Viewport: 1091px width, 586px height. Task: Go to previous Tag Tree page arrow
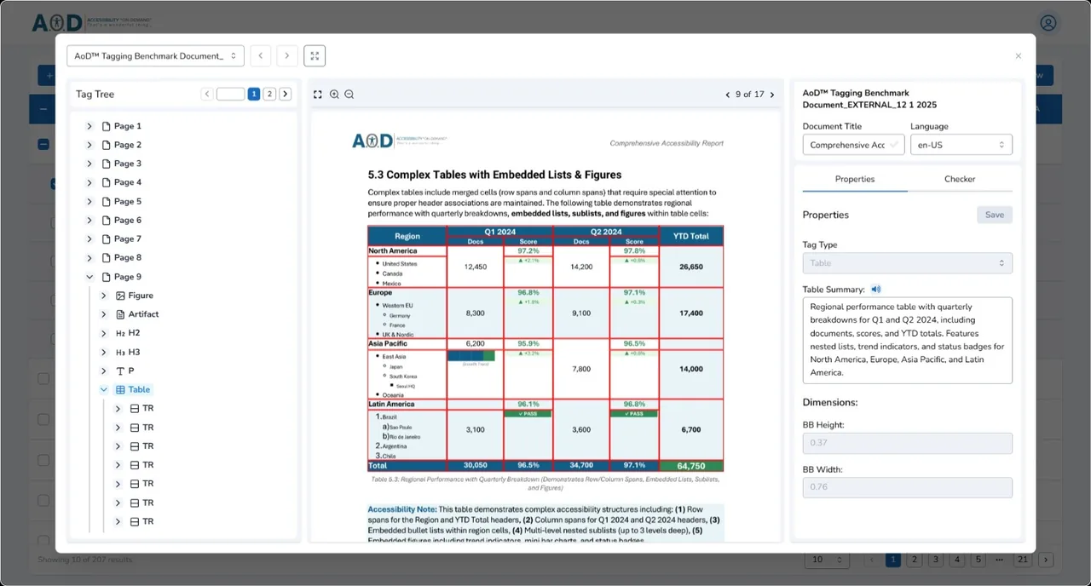207,94
